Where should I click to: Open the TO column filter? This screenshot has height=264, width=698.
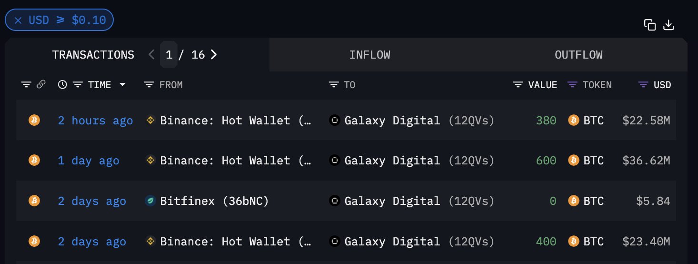(x=334, y=85)
